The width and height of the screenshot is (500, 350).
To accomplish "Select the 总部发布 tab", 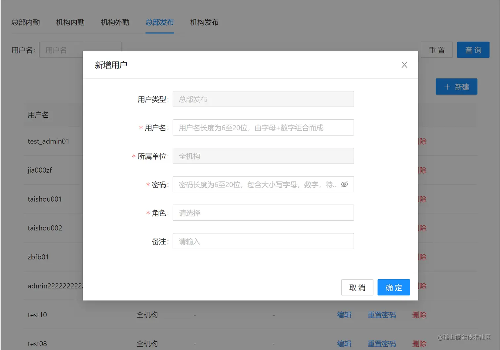I will point(160,22).
